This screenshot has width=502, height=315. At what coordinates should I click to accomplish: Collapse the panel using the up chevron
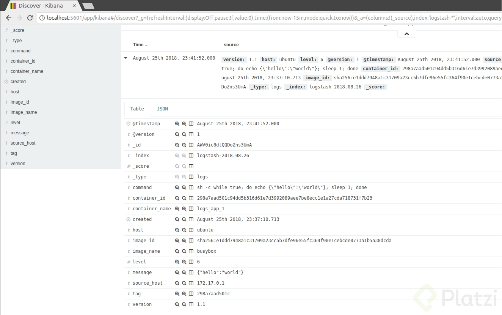point(407,34)
